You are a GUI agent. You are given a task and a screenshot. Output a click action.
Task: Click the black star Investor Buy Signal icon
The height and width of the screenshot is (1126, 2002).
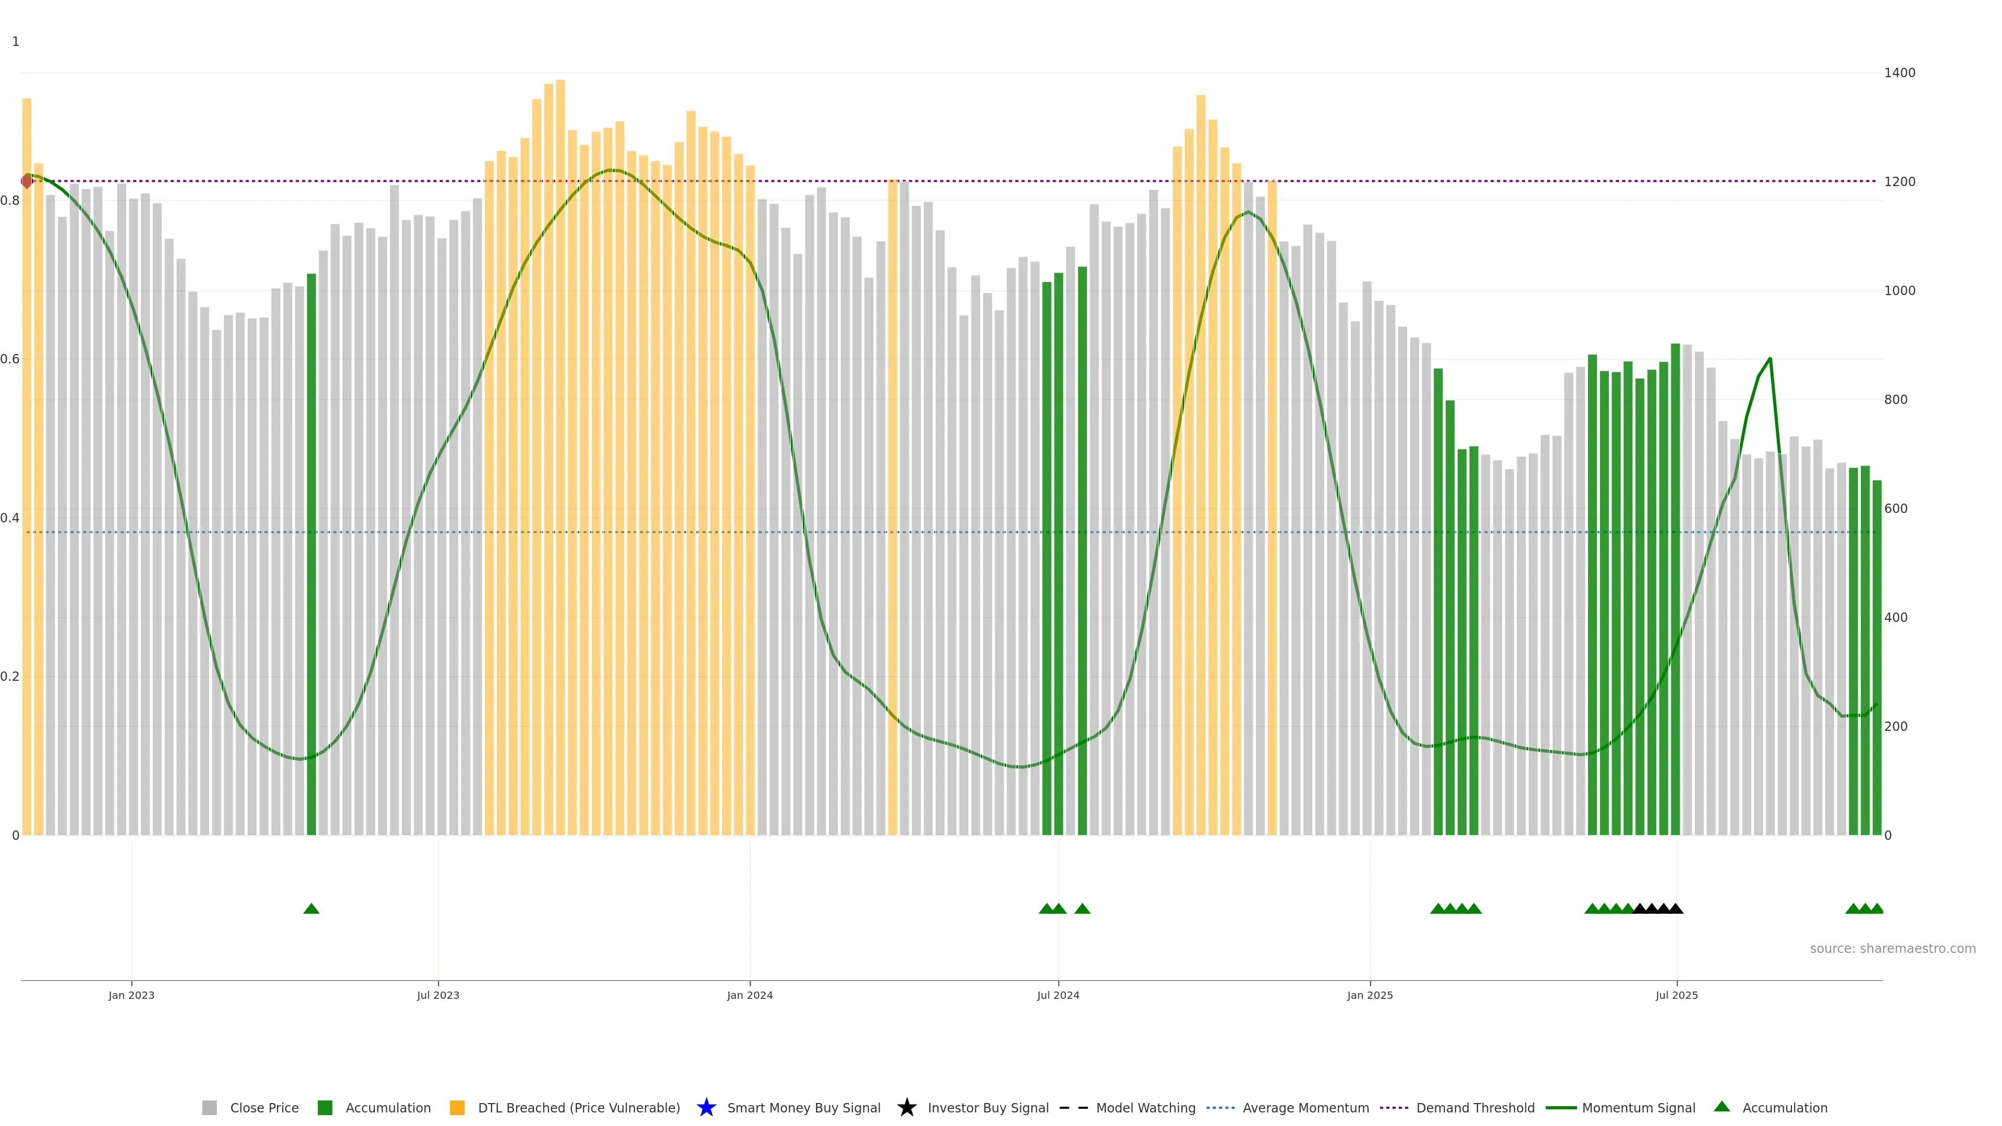(906, 1107)
